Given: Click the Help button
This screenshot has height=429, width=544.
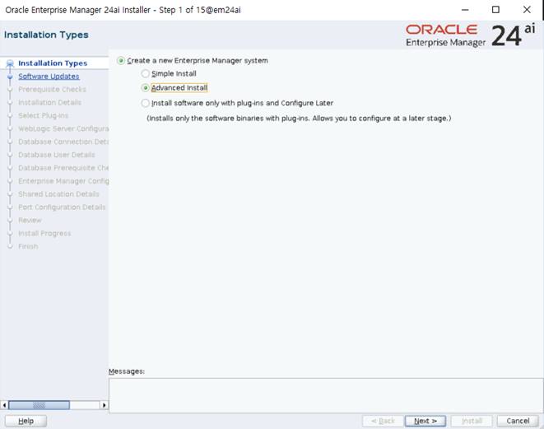Looking at the screenshot, I should coord(26,421).
